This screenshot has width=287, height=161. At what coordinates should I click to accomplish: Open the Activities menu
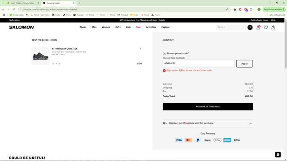(x=151, y=27)
